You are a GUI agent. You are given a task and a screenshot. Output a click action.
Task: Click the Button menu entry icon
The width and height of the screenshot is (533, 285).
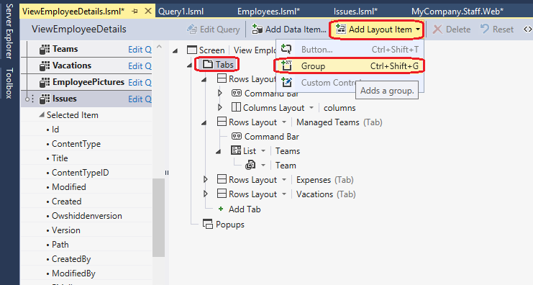pyautogui.click(x=286, y=50)
